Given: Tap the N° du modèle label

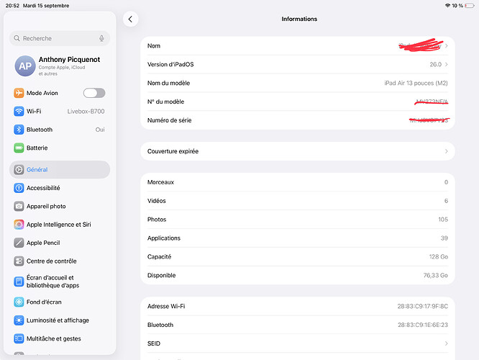Looking at the screenshot, I should (x=165, y=102).
